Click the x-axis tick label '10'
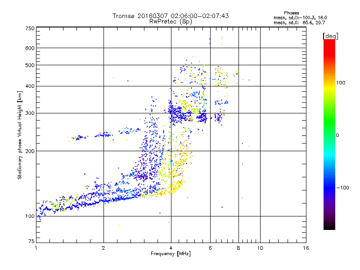The image size is (360, 270). [x=260, y=248]
